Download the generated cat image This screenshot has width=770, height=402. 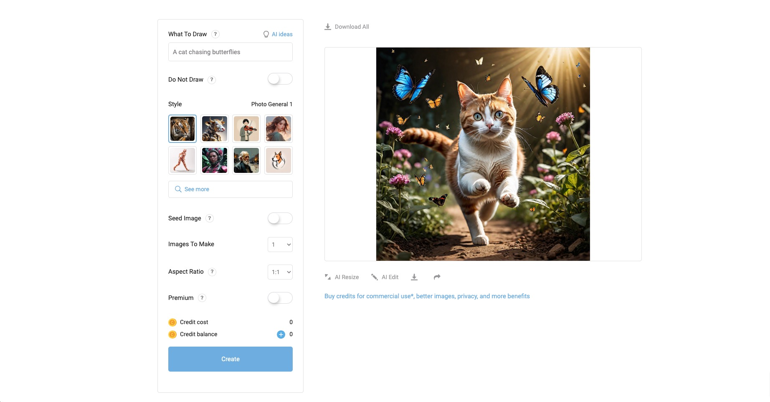pos(414,277)
